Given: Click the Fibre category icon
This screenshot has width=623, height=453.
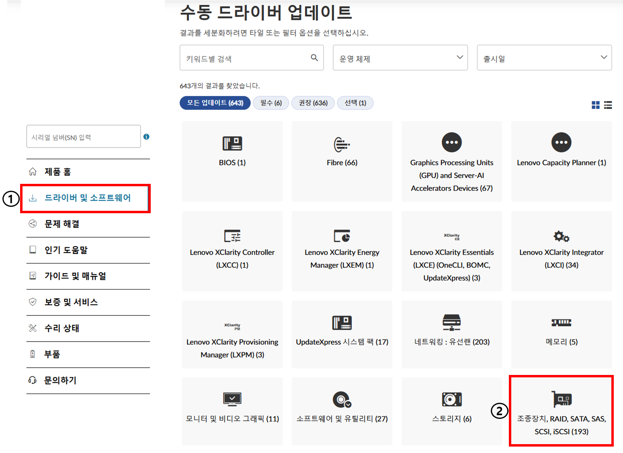Looking at the screenshot, I should tap(342, 144).
